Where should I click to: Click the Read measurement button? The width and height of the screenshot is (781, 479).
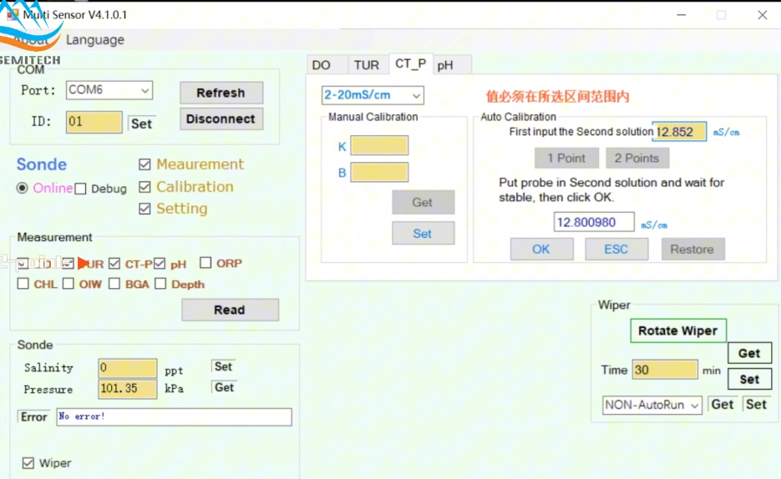pyautogui.click(x=229, y=310)
